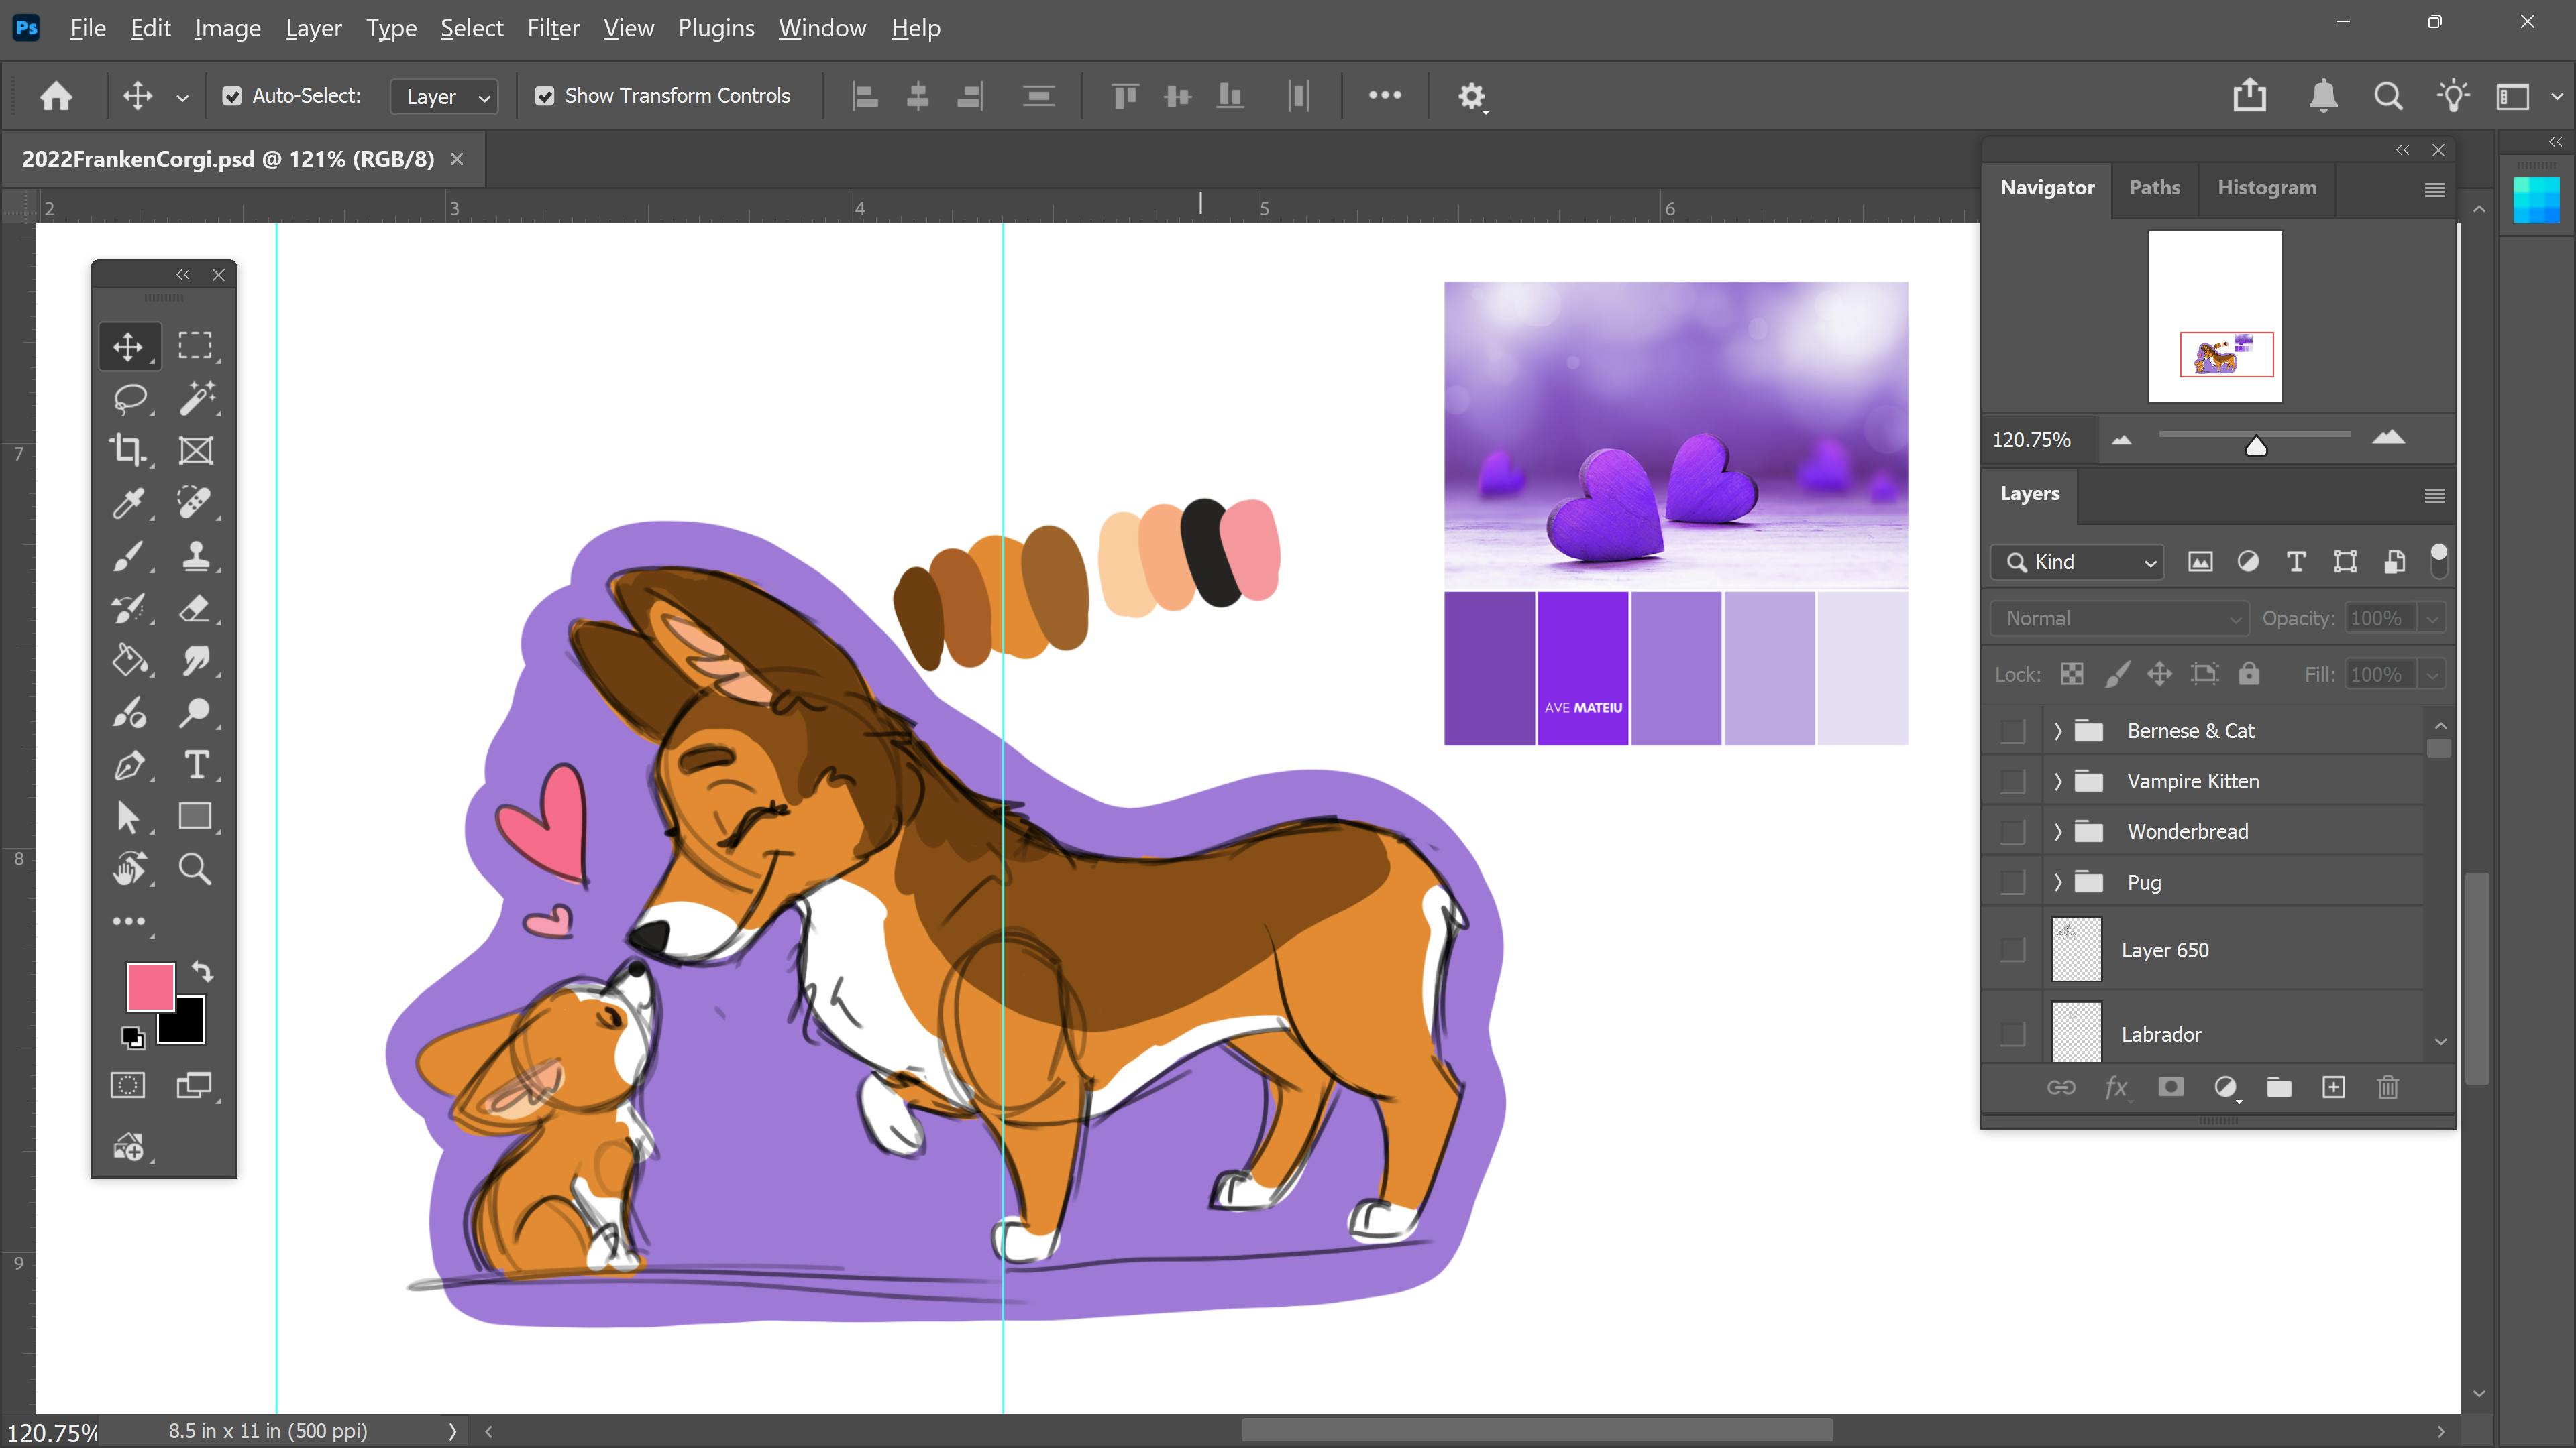The width and height of the screenshot is (2576, 1448).
Task: Delete layer using trash icon
Action: tap(2387, 1087)
